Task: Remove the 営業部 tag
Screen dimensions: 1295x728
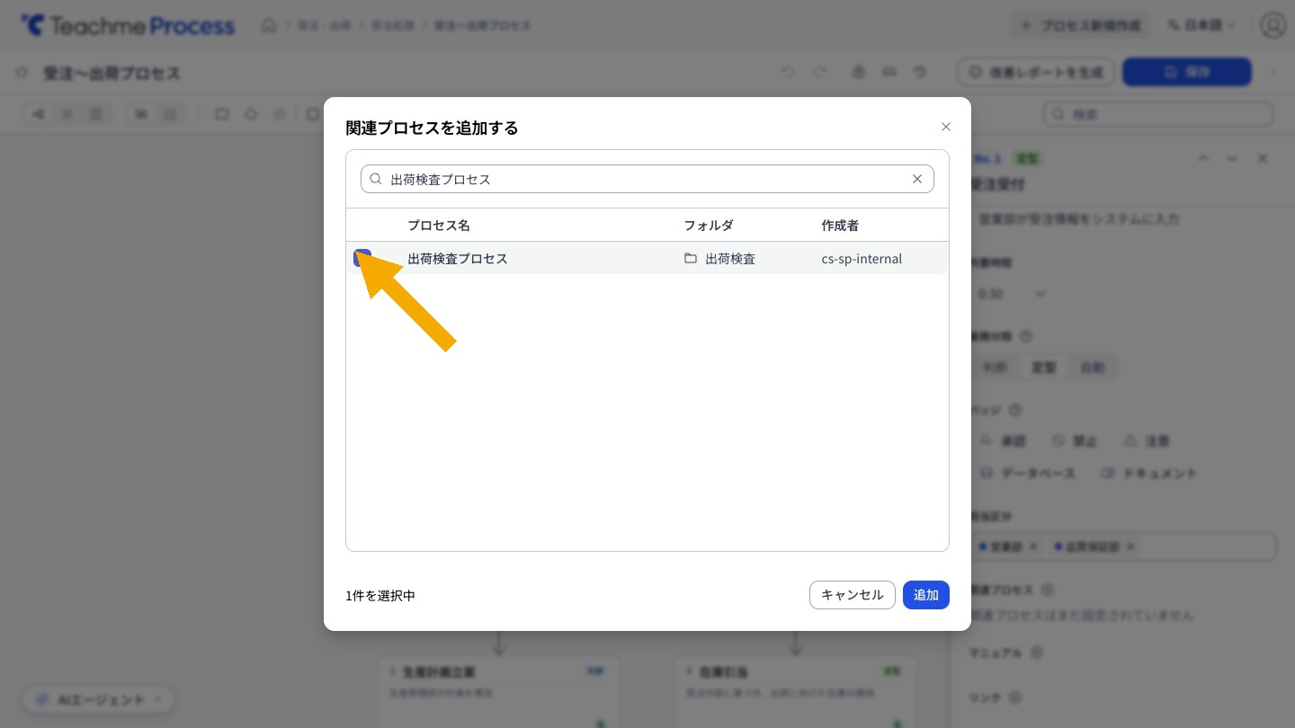Action: pyautogui.click(x=1033, y=546)
